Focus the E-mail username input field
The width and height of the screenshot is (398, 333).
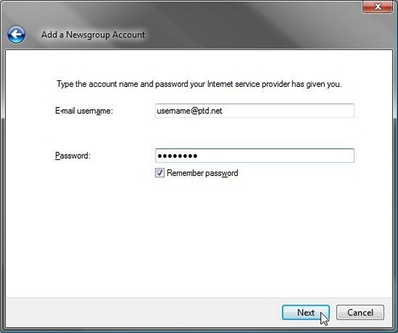[x=254, y=111]
